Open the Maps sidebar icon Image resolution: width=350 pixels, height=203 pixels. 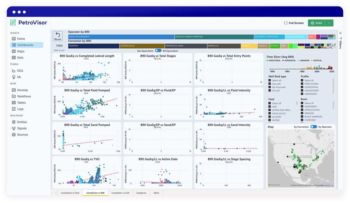tap(14, 51)
